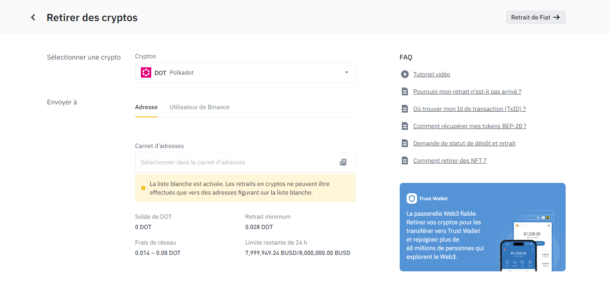The image size is (611, 286).
Task: Open Comment récupérer mes tokens BEP-20 link
Action: coord(469,126)
